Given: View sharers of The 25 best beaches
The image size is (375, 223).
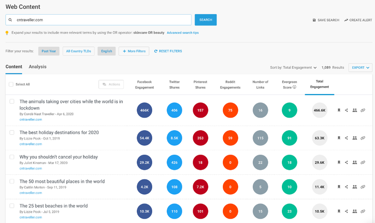Looking at the screenshot, I should point(355,211).
